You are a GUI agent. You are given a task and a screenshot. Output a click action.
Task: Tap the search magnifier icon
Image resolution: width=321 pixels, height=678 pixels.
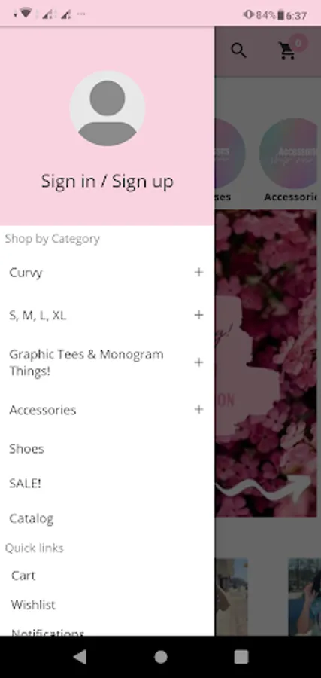coord(238,50)
